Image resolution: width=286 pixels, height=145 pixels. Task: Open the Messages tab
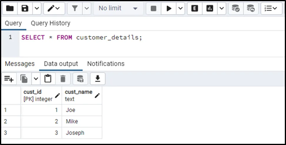point(20,64)
